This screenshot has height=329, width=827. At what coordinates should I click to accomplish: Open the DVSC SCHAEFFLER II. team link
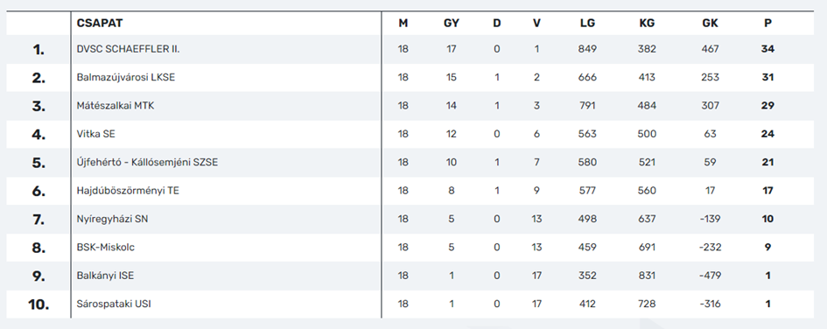[128, 49]
